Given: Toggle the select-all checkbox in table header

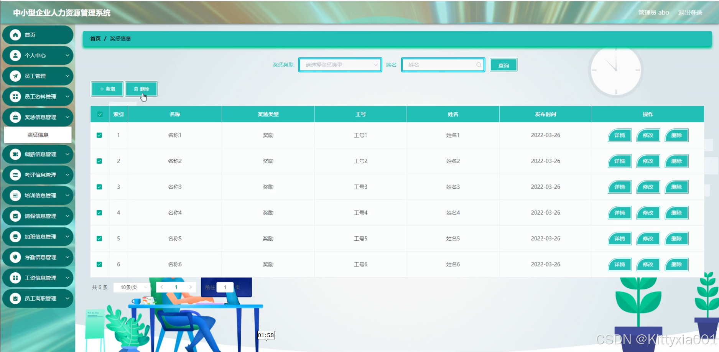Looking at the screenshot, I should 100,114.
